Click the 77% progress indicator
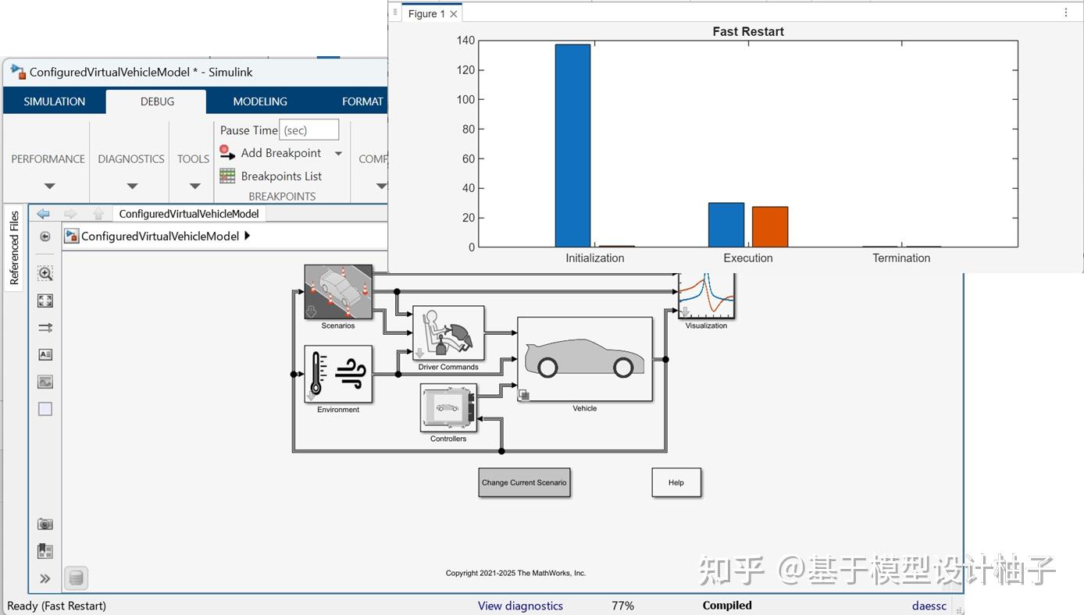The width and height of the screenshot is (1084, 615). (x=622, y=606)
